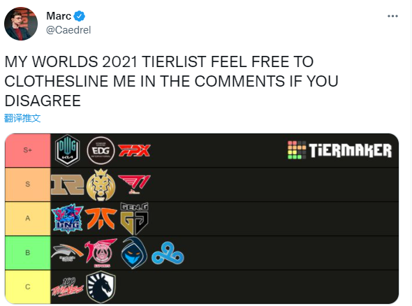
Task: Select the red FPX logo
Action: pos(134,150)
